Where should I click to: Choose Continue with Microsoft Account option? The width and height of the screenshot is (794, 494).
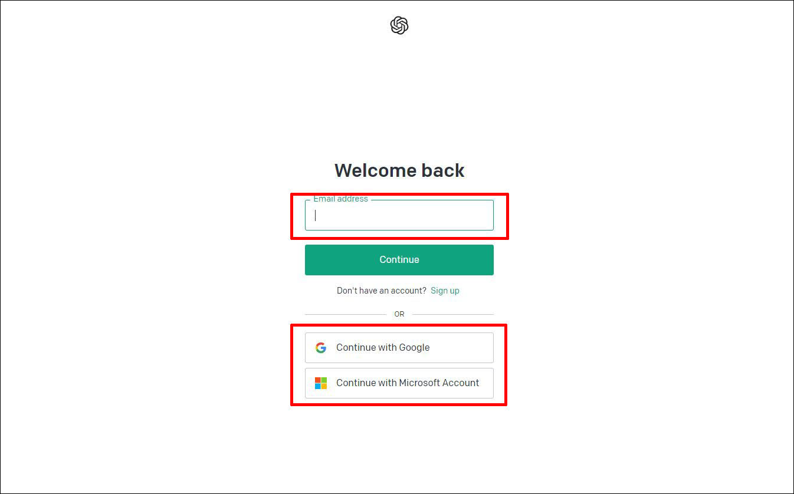pyautogui.click(x=399, y=383)
